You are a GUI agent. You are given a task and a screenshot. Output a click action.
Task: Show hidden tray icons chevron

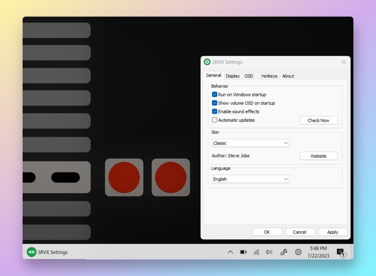(230, 252)
